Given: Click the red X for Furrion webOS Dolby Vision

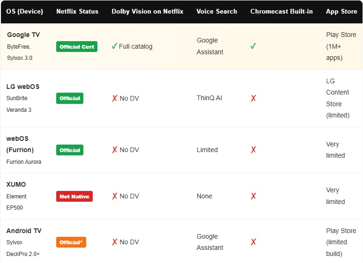Looking at the screenshot, I should [x=114, y=150].
